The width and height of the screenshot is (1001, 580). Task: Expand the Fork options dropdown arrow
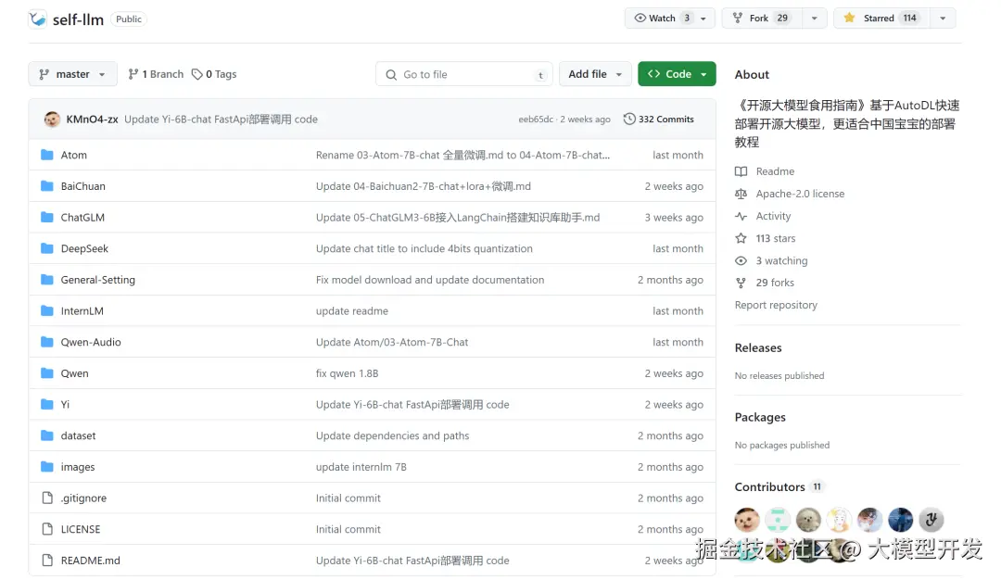[x=814, y=19]
